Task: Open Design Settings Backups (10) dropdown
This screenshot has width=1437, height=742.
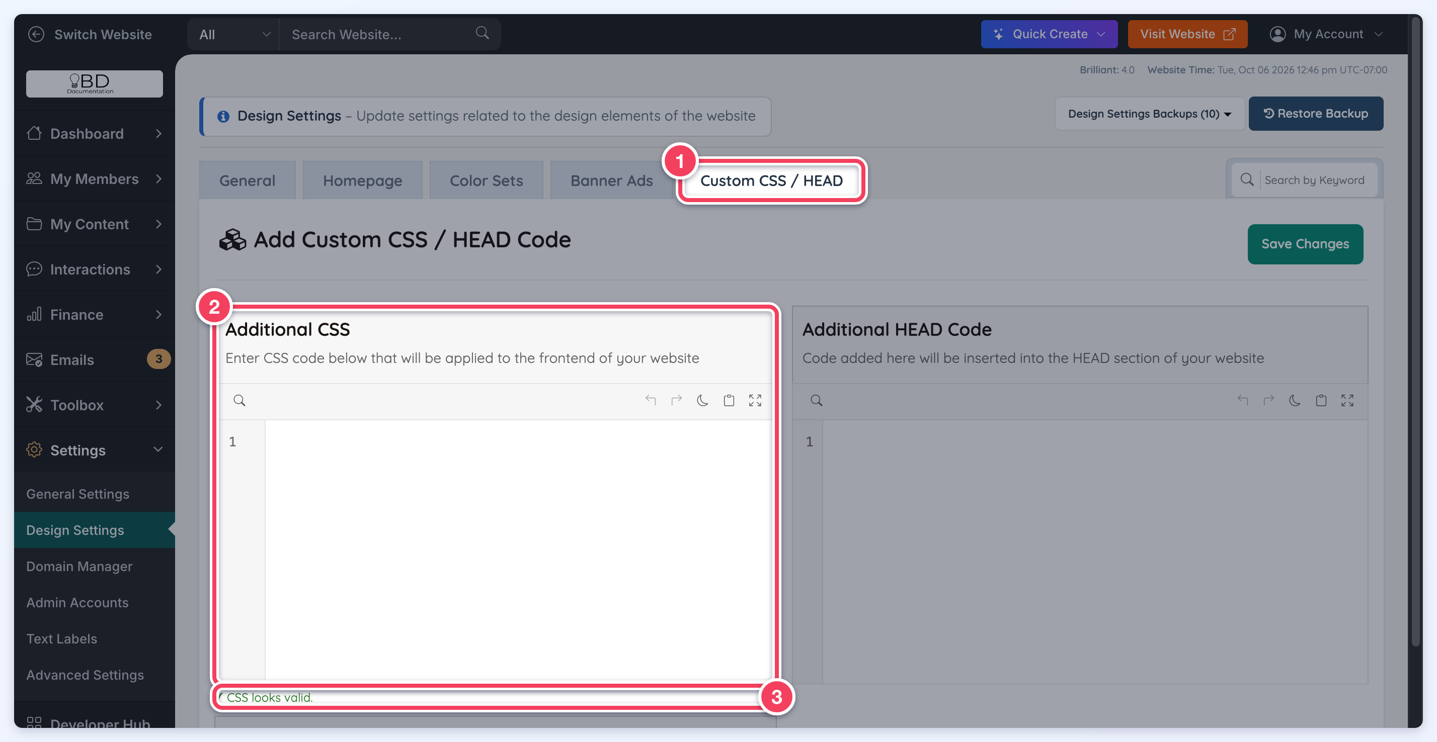Action: tap(1149, 114)
